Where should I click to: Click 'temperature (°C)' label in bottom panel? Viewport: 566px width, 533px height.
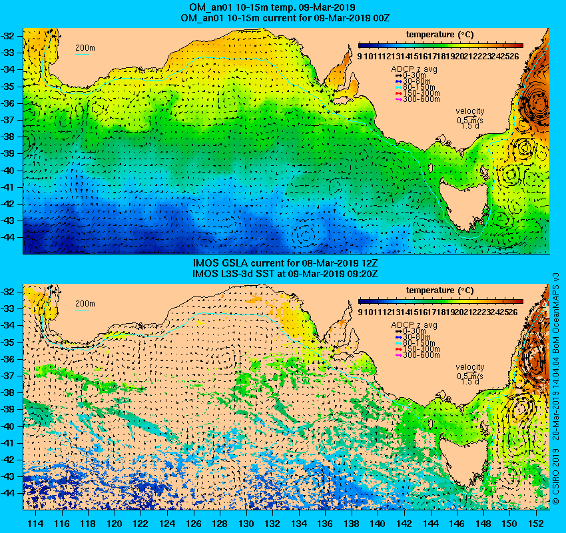(x=439, y=290)
